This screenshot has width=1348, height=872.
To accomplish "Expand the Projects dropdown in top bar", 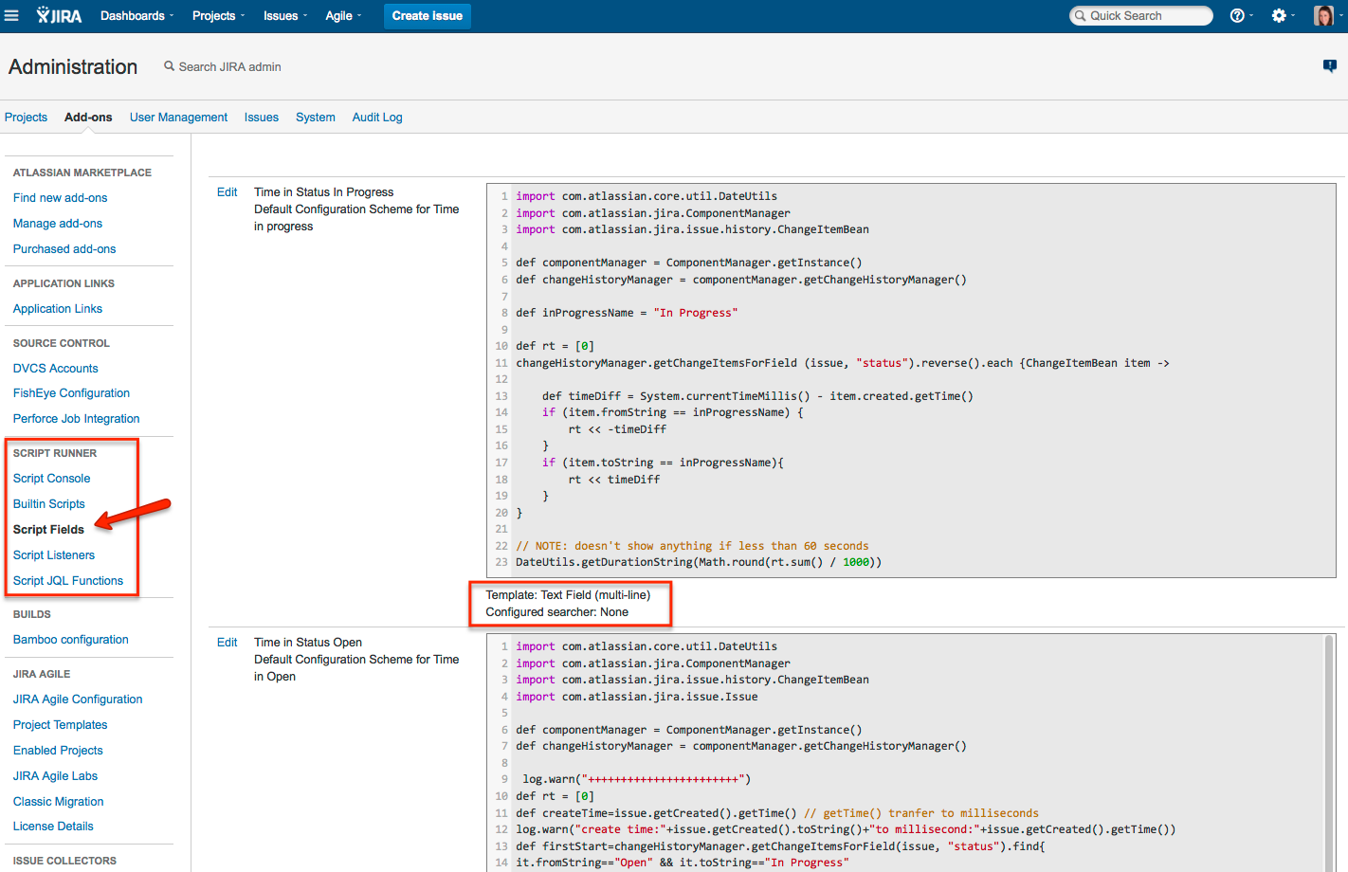I will 218,15.
